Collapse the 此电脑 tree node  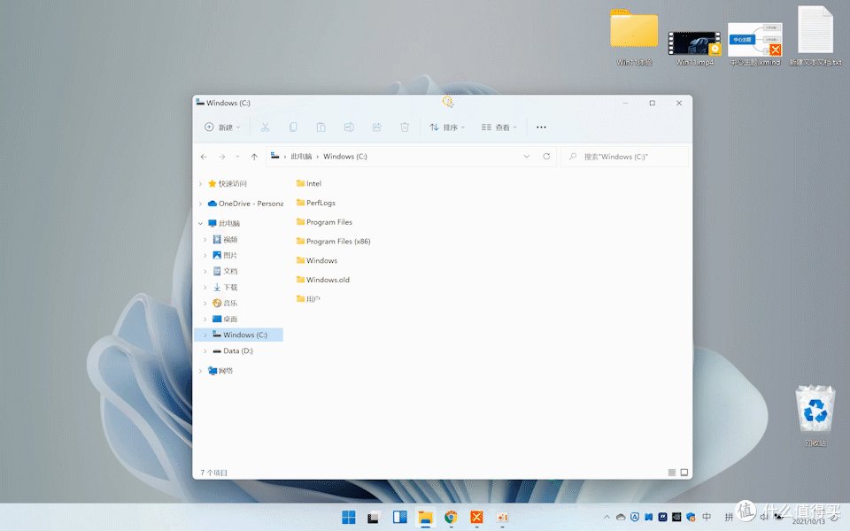tap(201, 223)
